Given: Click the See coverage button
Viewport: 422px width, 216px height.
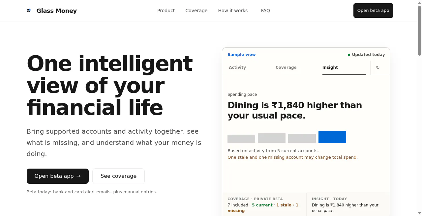Looking at the screenshot, I should click(118, 176).
